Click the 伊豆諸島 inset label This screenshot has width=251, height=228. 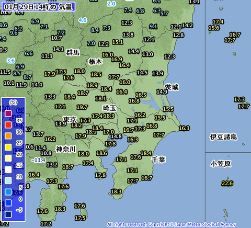[x=223, y=137]
